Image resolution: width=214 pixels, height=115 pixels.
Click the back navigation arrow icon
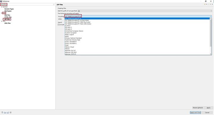pos(205,4)
